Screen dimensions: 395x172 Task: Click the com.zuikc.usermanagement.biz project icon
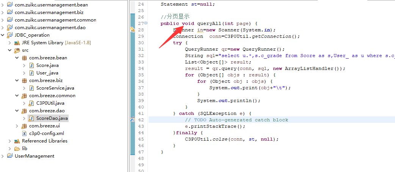pos(10,12)
